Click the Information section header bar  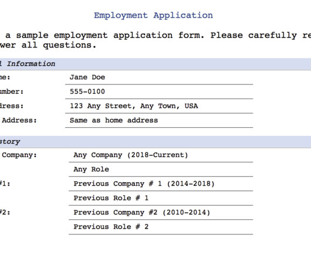(x=155, y=64)
